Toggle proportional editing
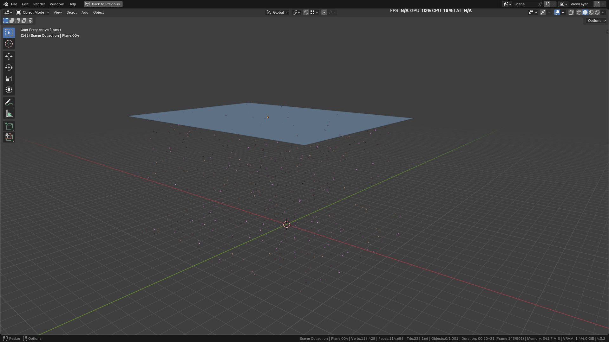The image size is (609, 342). 324,12
